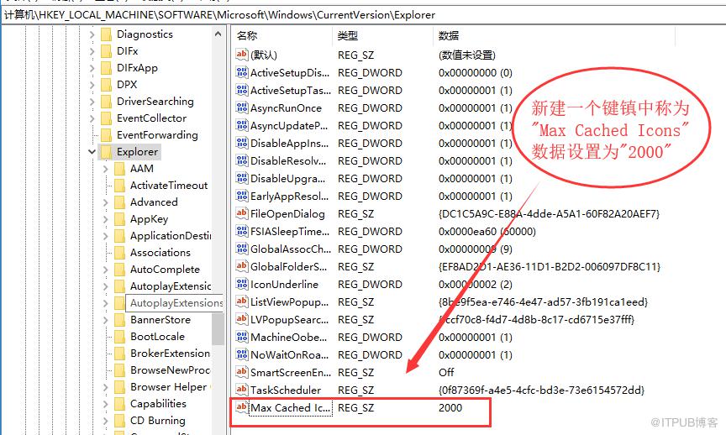Viewport: 726px width, 435px height.
Task: Click the string icon of FileOpenDialog value
Action: pyautogui.click(x=242, y=213)
